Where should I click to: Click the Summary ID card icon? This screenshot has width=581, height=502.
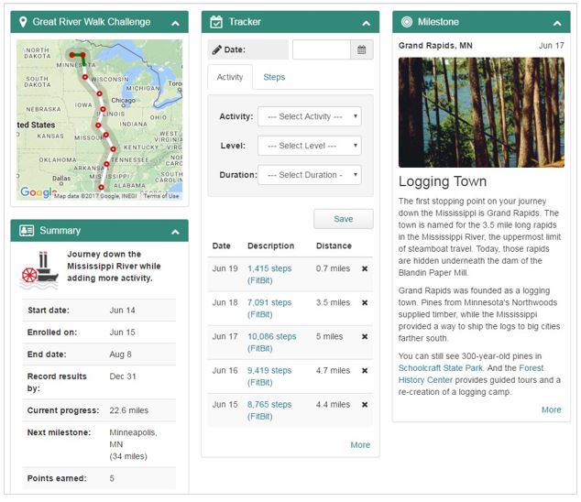click(x=27, y=231)
